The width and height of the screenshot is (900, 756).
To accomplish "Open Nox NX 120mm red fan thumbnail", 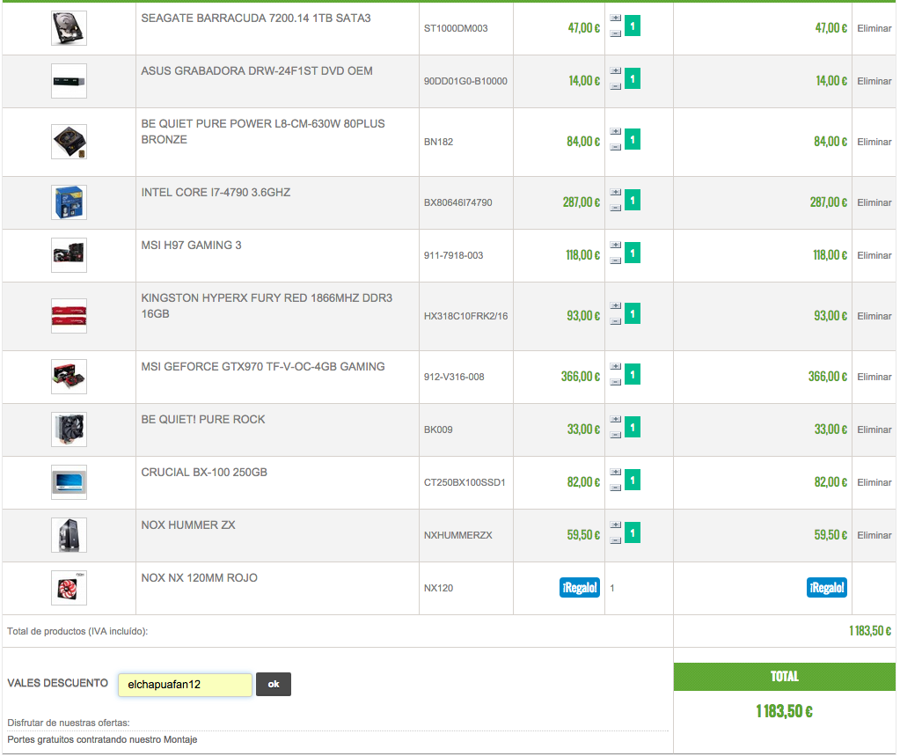I will click(69, 589).
